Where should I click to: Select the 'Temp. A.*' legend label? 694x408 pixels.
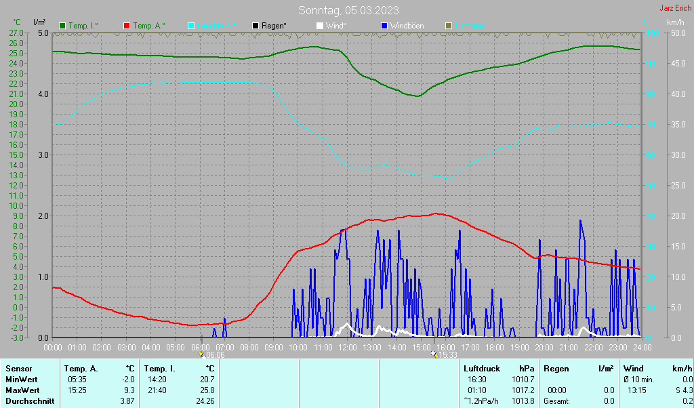(149, 26)
